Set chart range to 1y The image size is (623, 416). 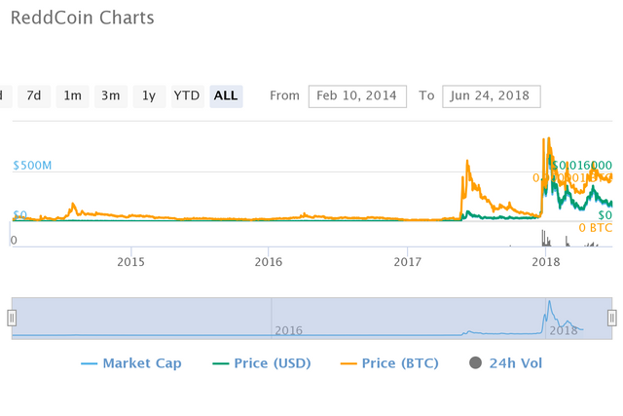149,95
